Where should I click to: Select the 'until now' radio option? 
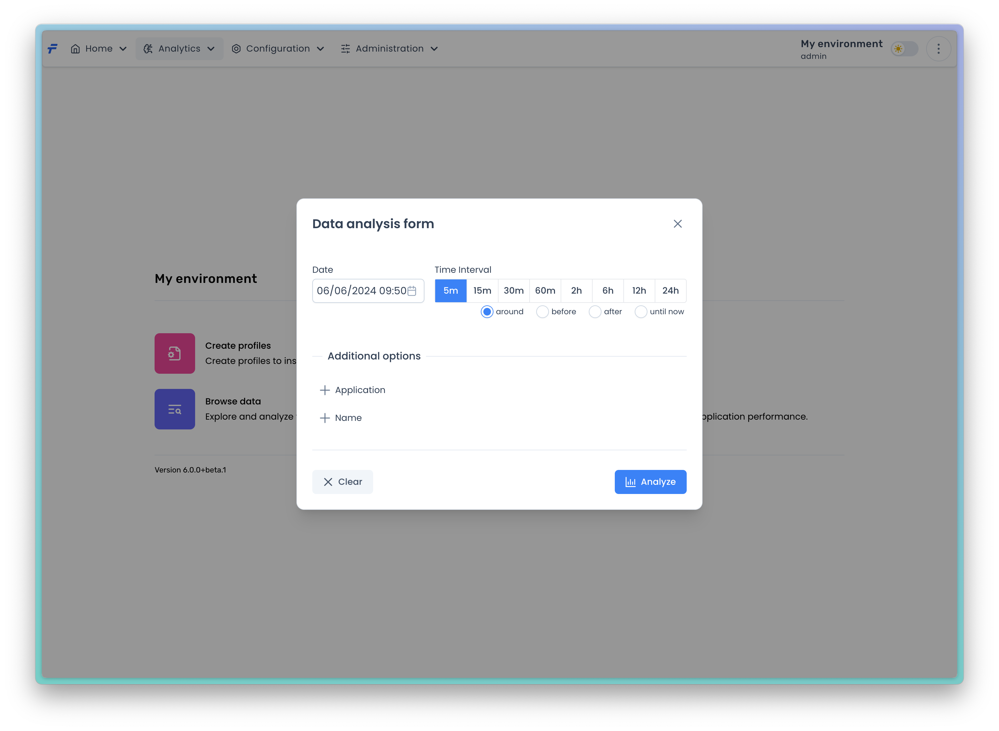tap(640, 311)
